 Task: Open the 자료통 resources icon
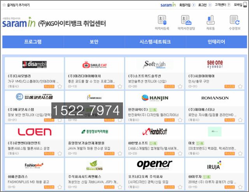(x=210, y=20)
